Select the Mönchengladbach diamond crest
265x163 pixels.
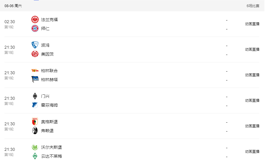(x=35, y=96)
